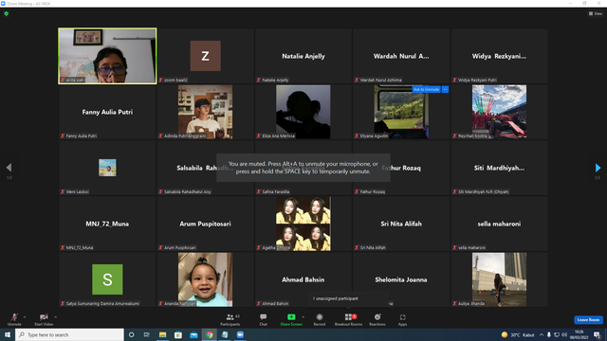Click the Leave Room button
This screenshot has width=607, height=341.
(x=588, y=320)
